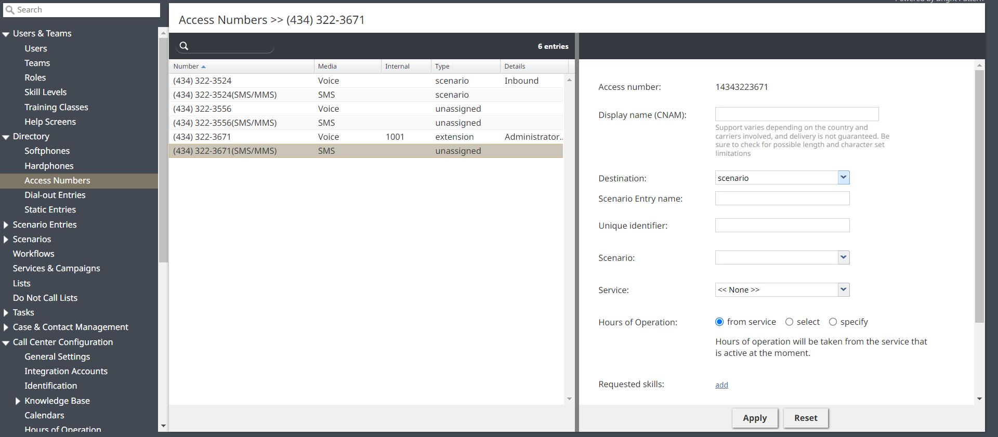Click the Unique identifier field
Screen dimensions: 998x437
[x=782, y=226]
